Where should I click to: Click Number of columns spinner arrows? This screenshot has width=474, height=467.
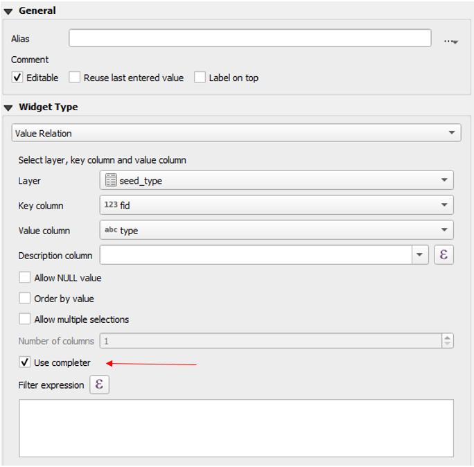pos(448,341)
